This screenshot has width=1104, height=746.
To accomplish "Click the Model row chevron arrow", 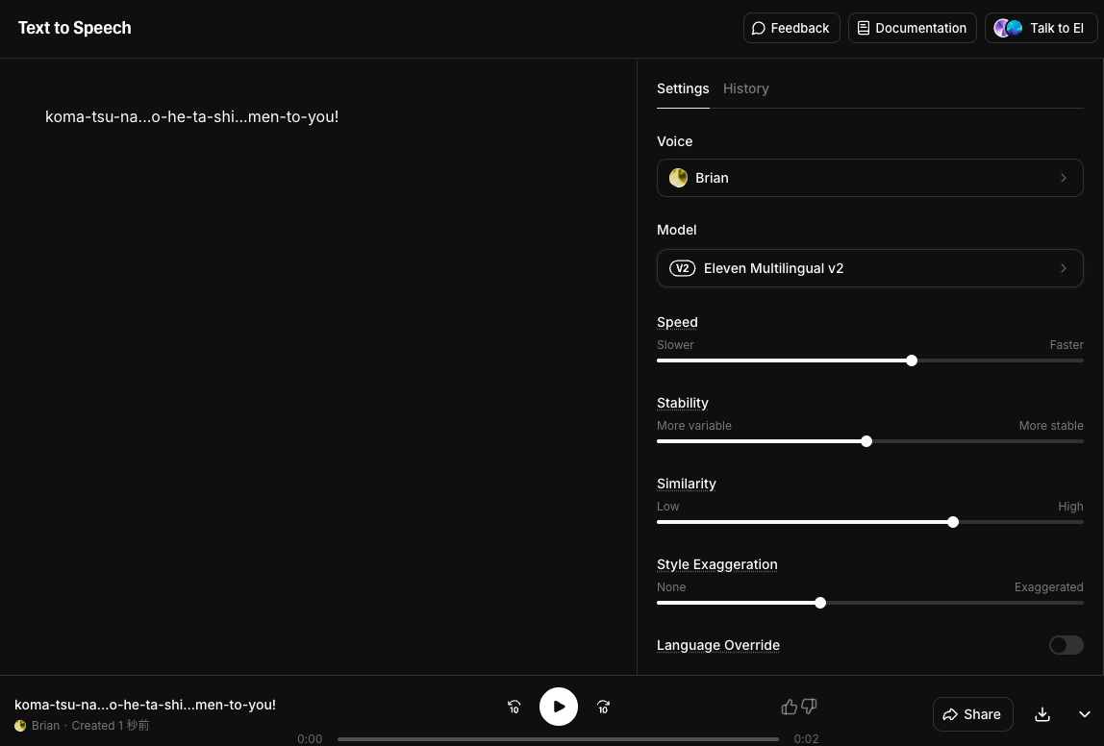I will [x=1064, y=268].
